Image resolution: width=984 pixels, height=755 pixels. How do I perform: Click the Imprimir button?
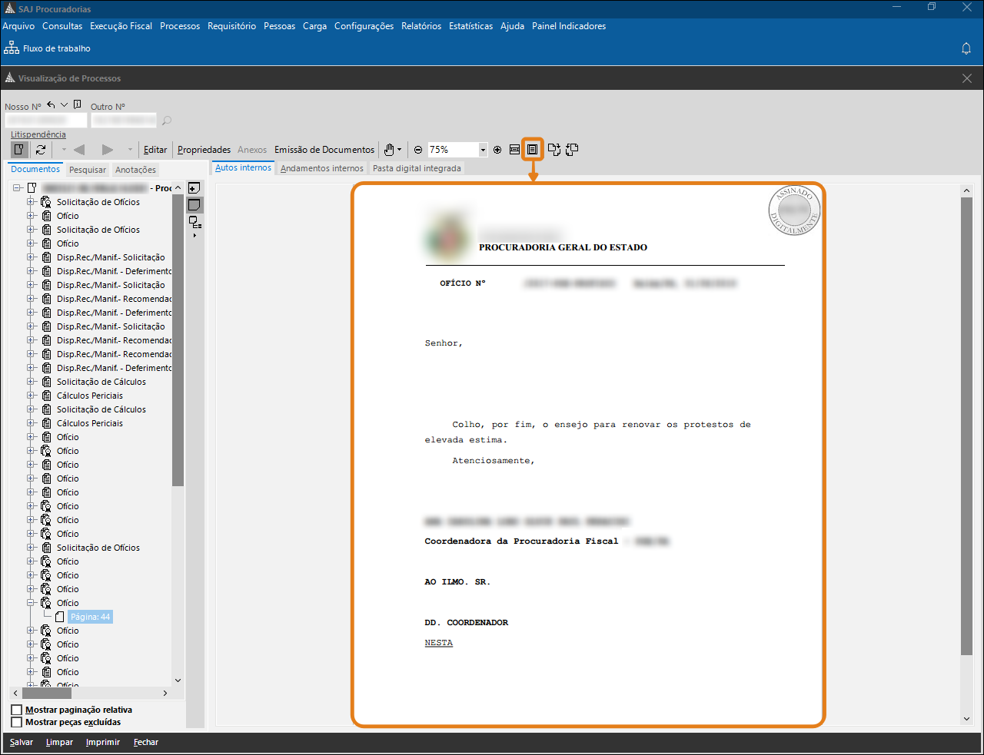[x=103, y=742]
